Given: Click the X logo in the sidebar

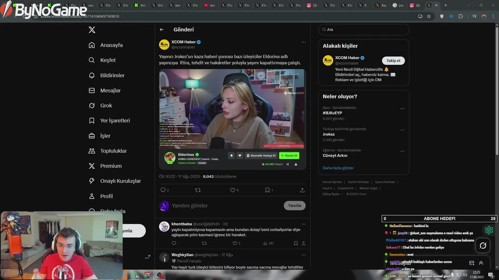Looking at the screenshot, I should pyautogui.click(x=92, y=30).
